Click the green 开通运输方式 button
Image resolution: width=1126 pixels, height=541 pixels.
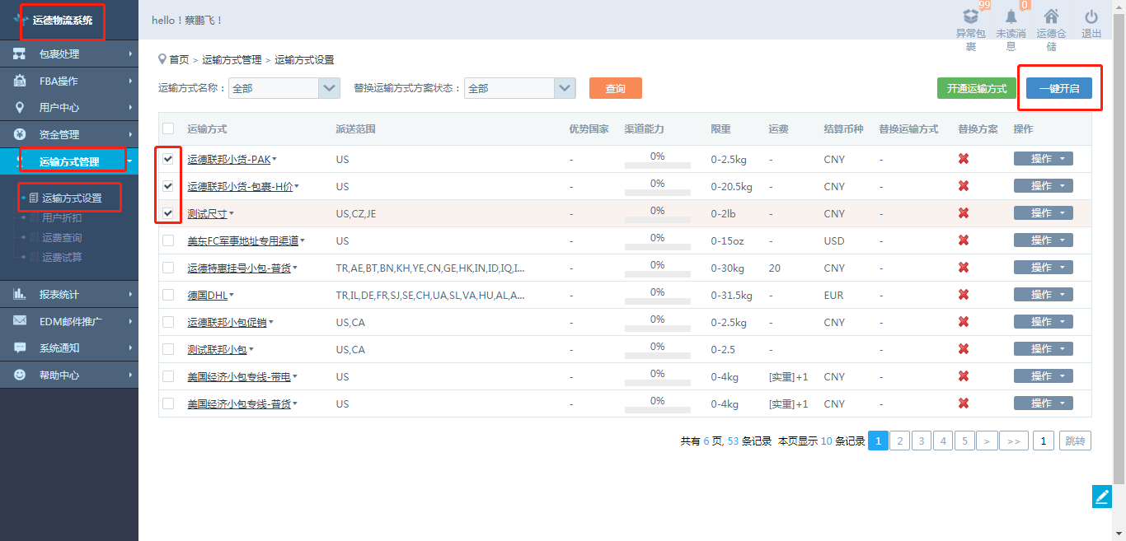976,88
